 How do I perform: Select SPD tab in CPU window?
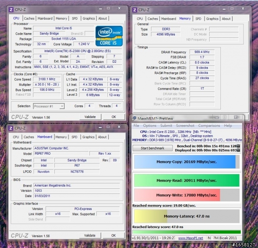pos(75,19)
